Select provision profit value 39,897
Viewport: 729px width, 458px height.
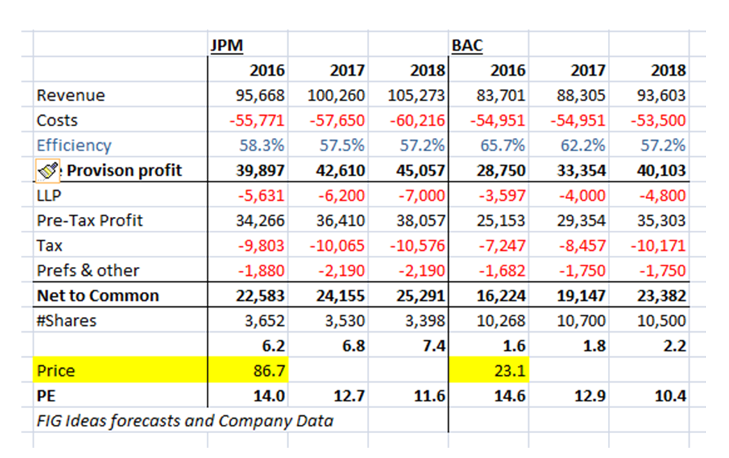point(260,170)
